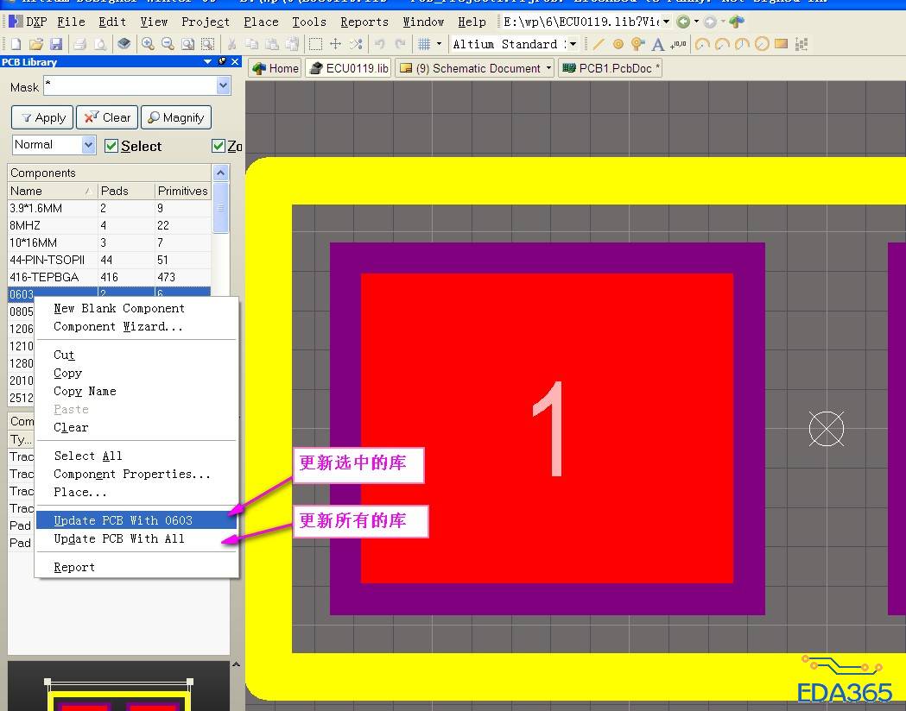
Task: Activate the dashed rectangle select-inside-area tool
Action: pos(315,44)
